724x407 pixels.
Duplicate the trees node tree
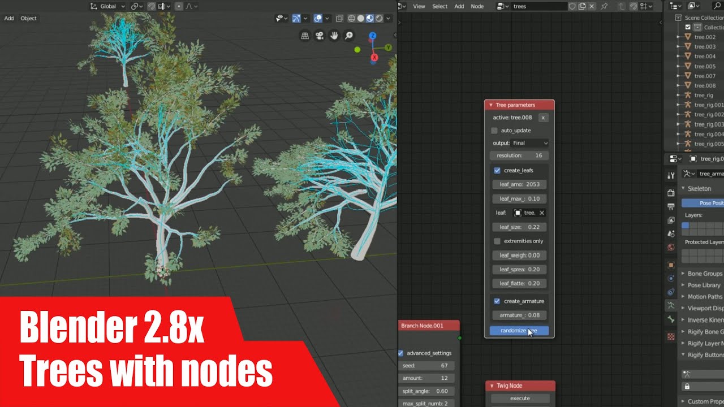(x=582, y=6)
